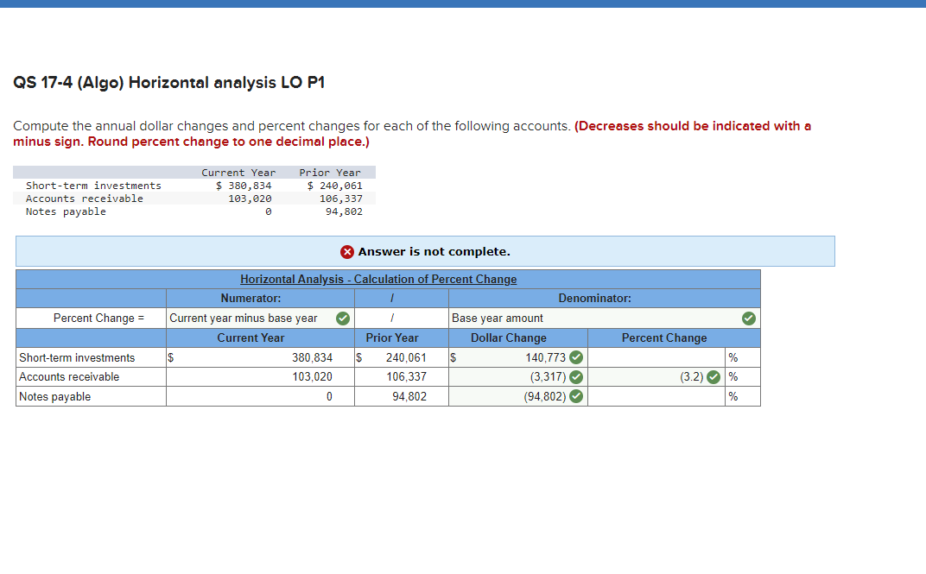926x574 pixels.
Task: Click the Answer is not complete banner
Action: tap(425, 251)
